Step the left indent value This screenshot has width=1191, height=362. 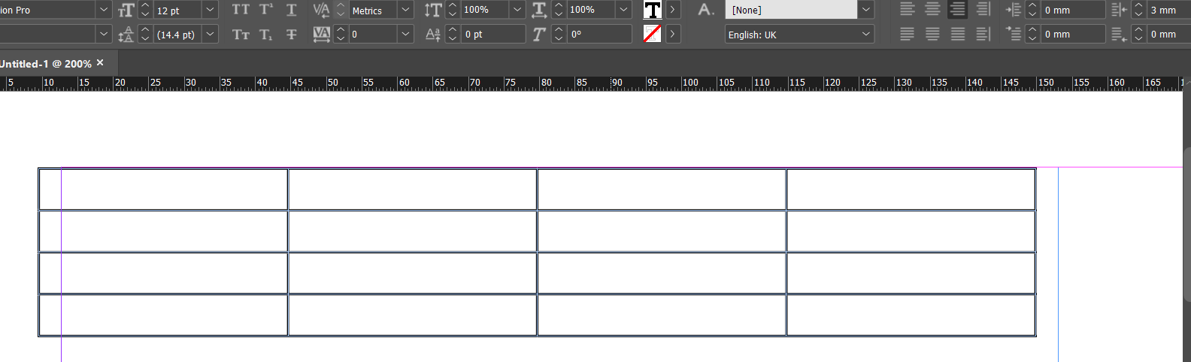coord(1032,10)
